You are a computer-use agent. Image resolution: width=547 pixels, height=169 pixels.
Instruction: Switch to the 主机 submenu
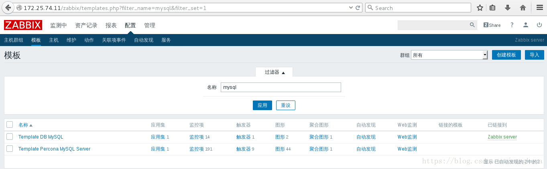pyautogui.click(x=54, y=40)
